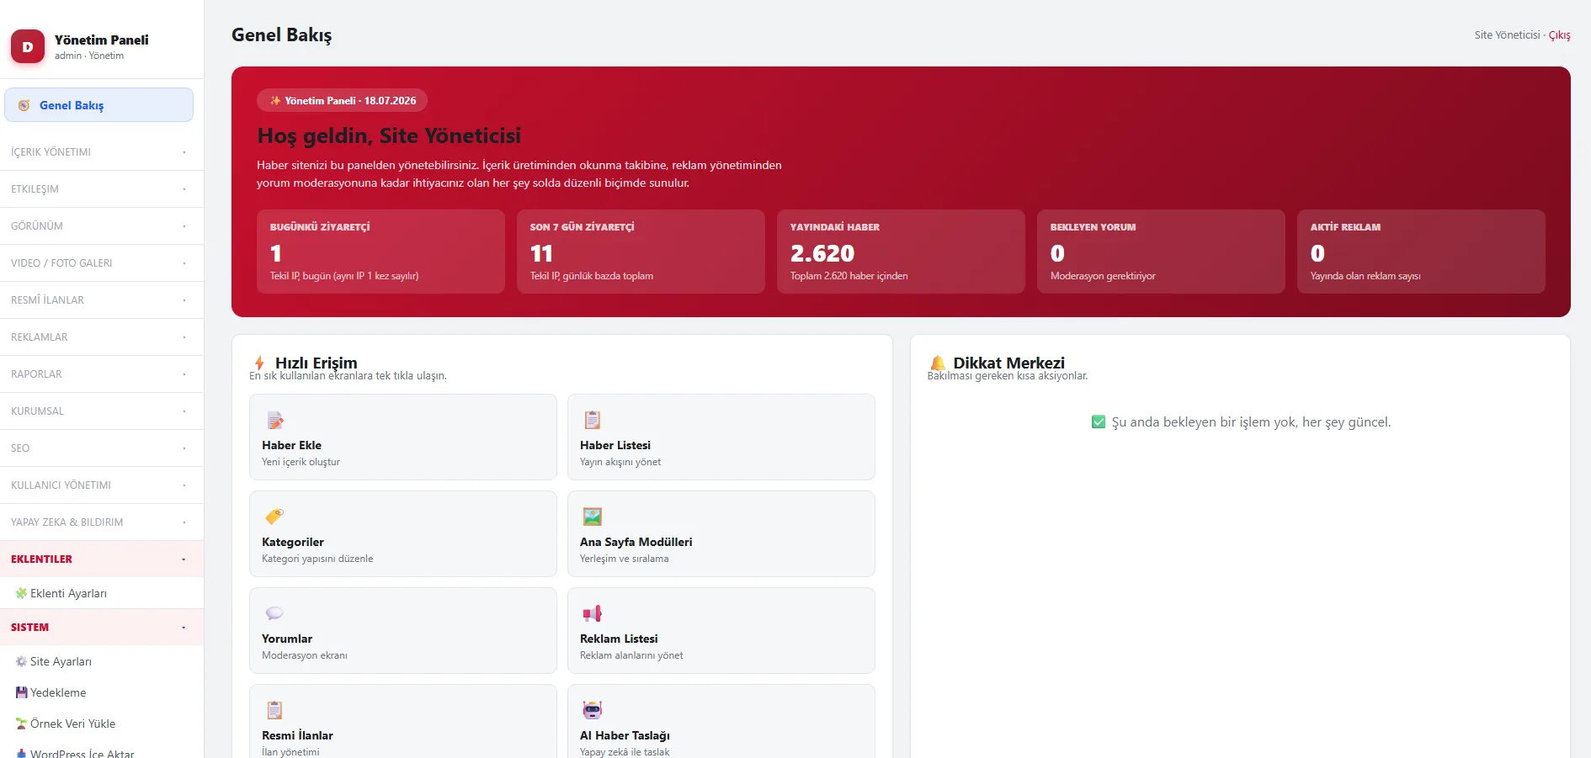Open the AI Haber Taslağı card
Image resolution: width=1591 pixels, height=758 pixels.
(721, 721)
